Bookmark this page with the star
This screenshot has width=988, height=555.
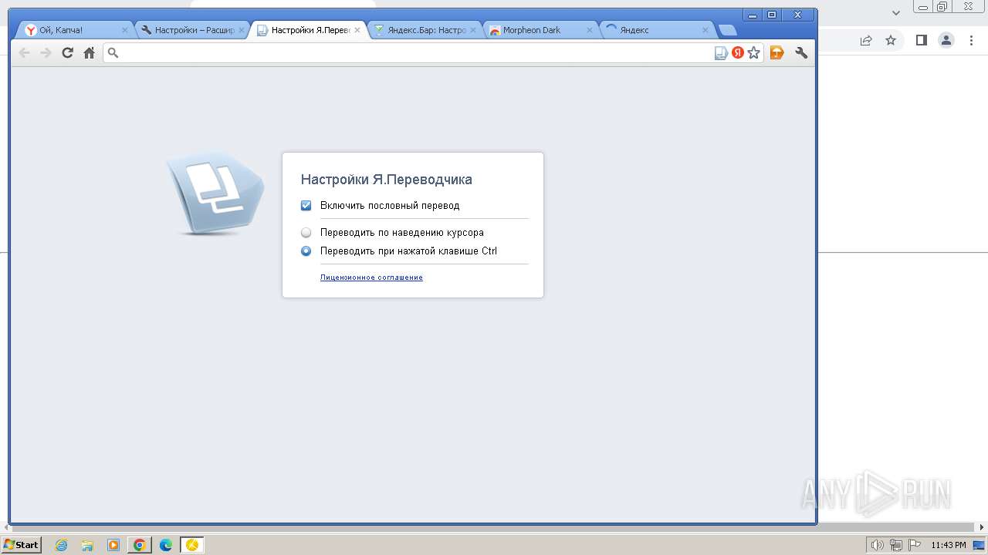point(754,52)
